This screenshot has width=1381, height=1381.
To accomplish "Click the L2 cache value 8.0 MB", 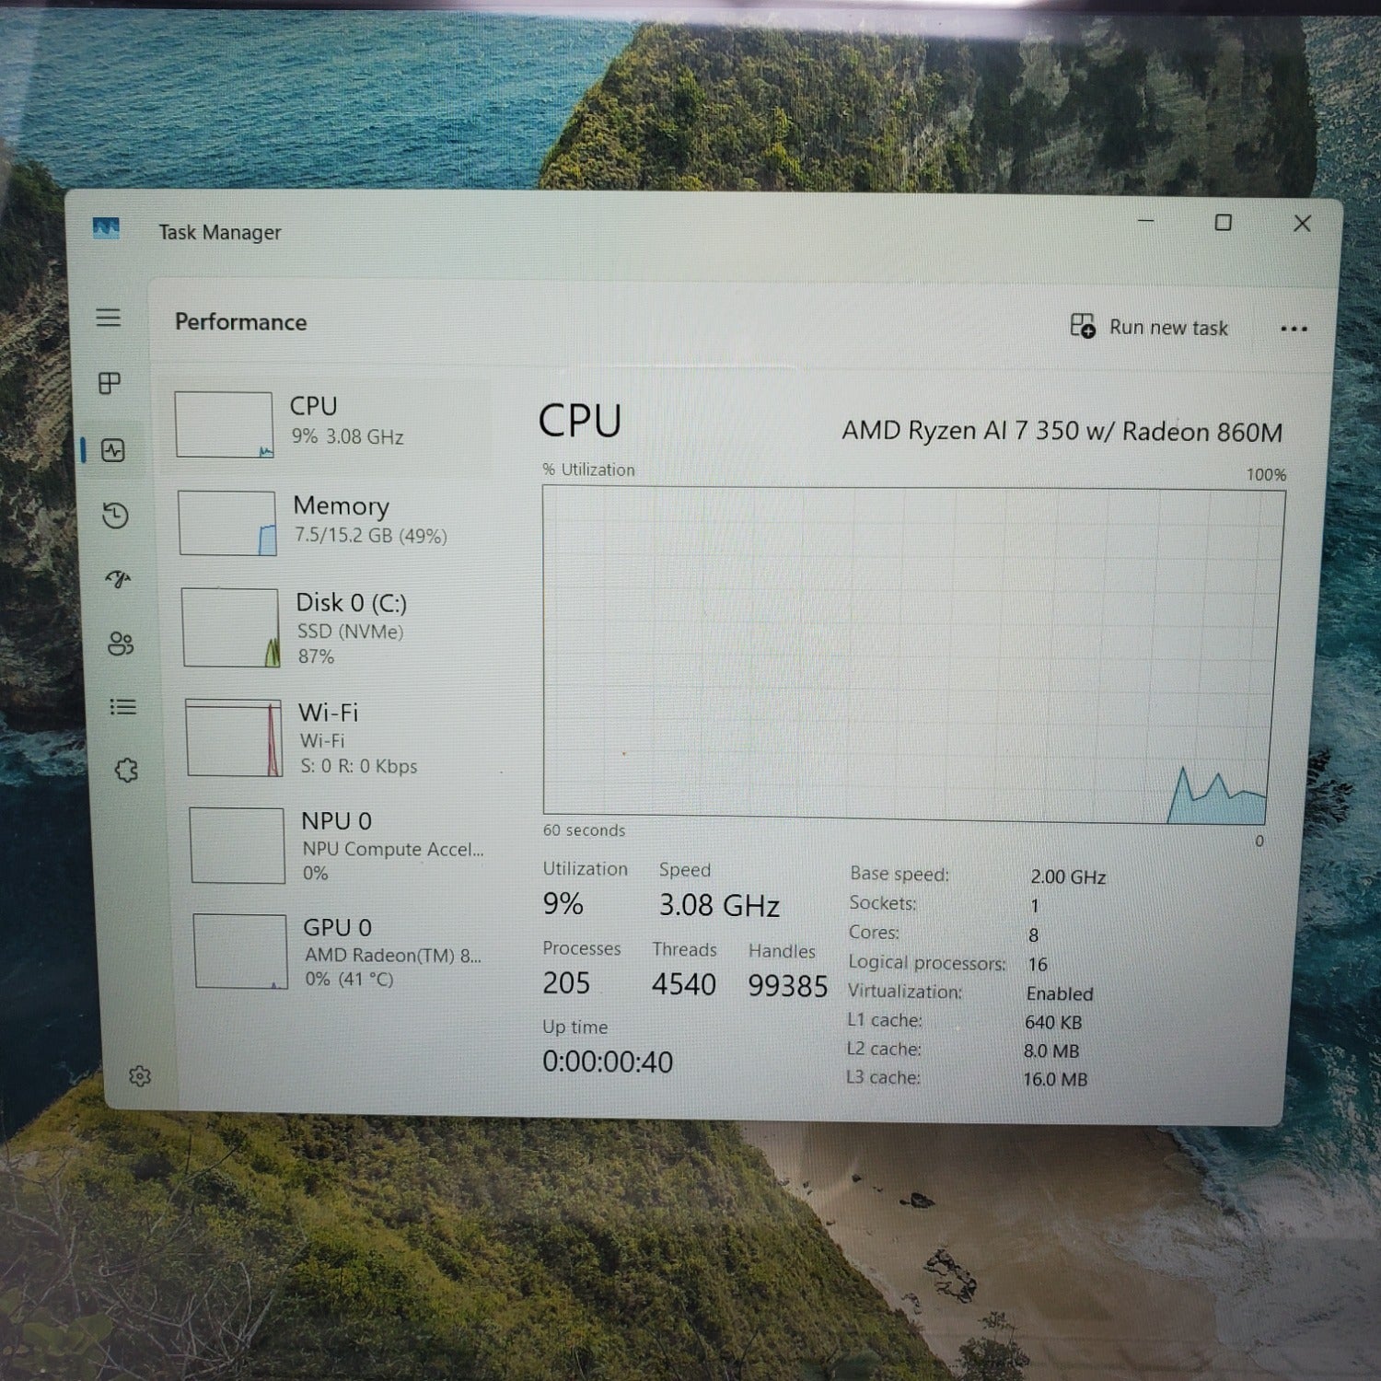I will 1051,1051.
